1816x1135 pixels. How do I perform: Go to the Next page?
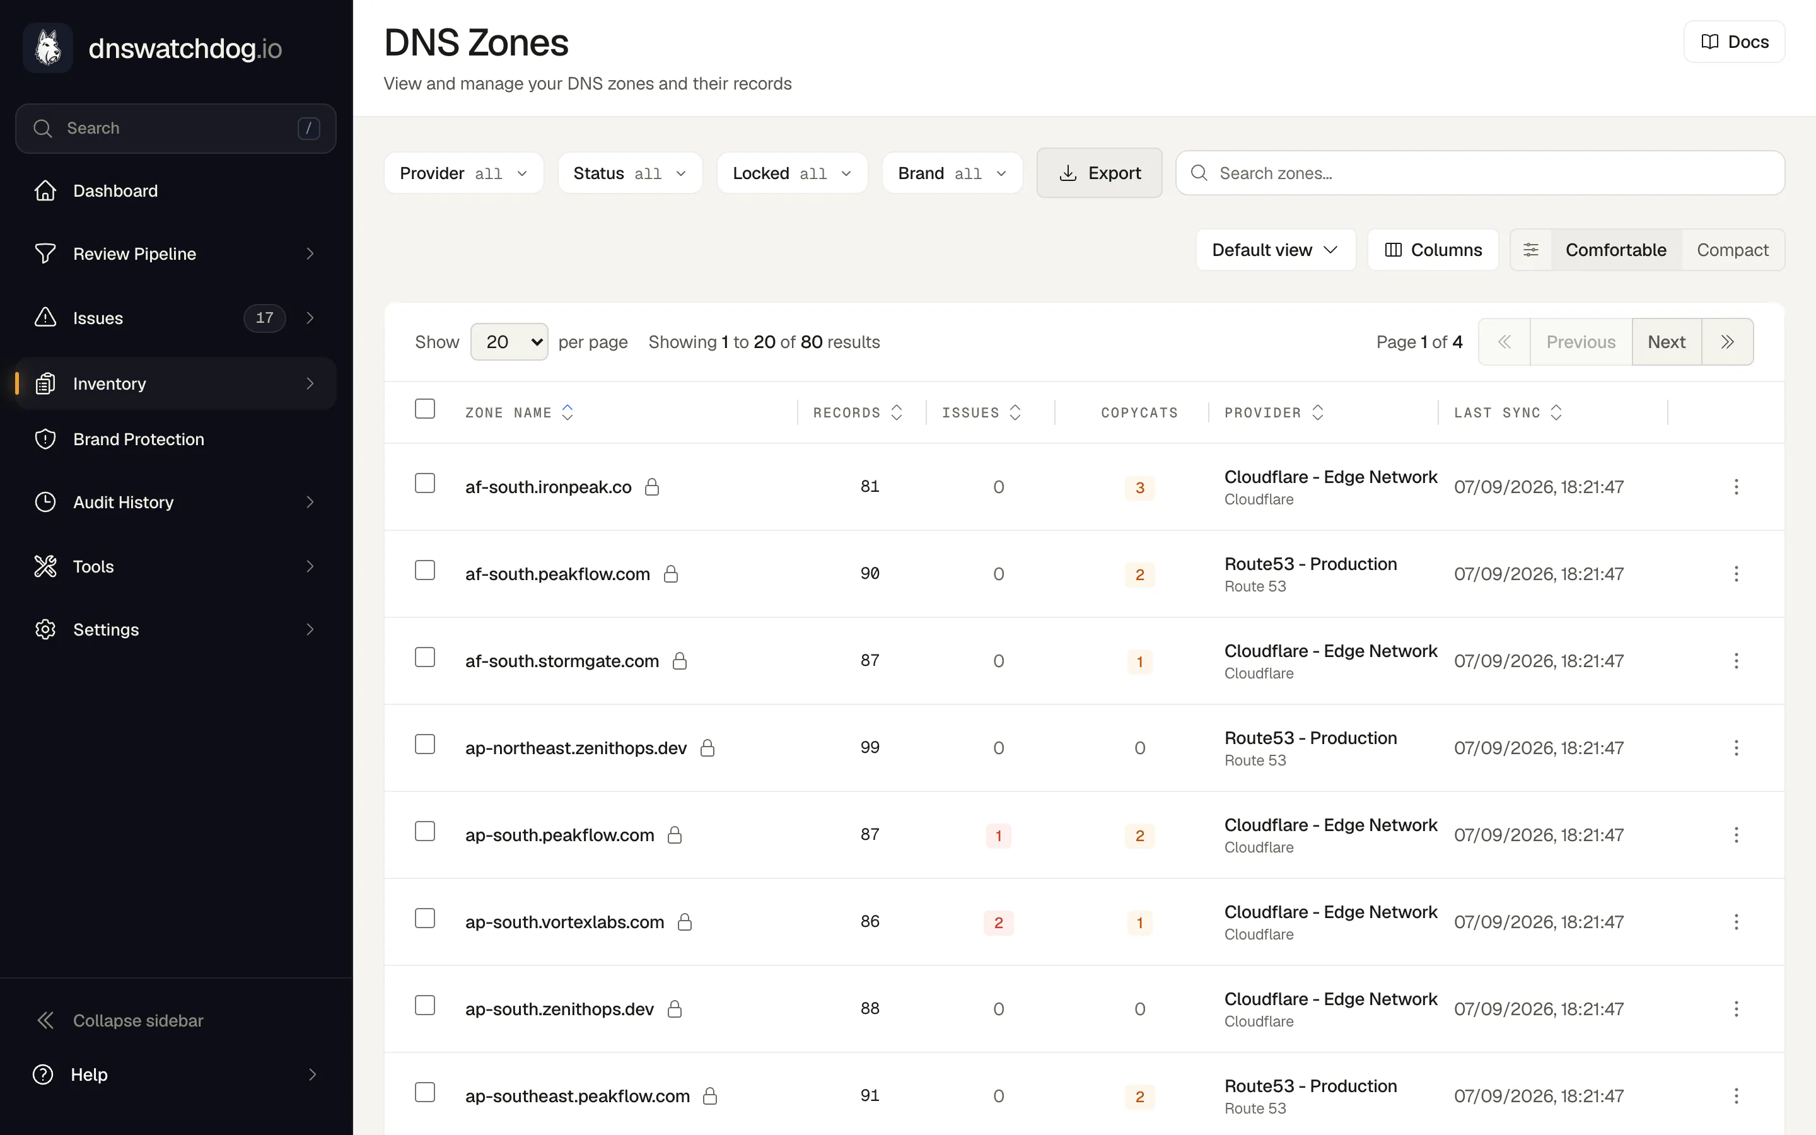[1667, 342]
